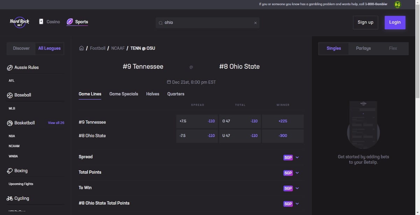Viewport: 420px width, 215px height.
Task: Click the Boxing glove icon
Action: click(x=10, y=171)
